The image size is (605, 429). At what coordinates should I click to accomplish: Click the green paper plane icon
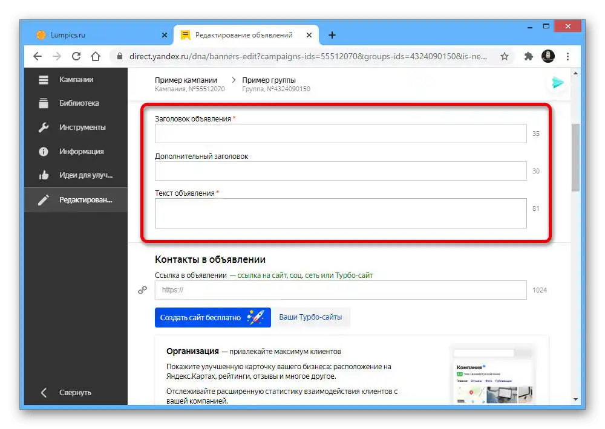558,82
